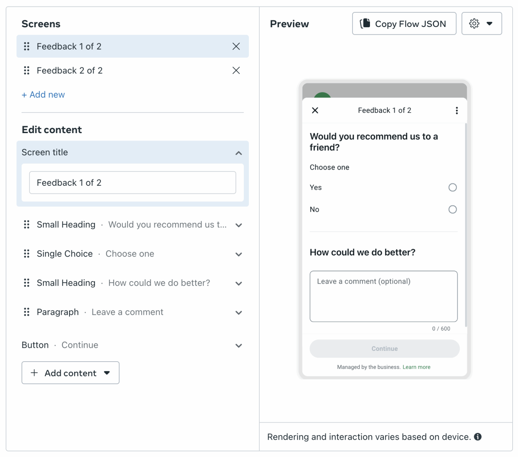Click the X close icon inside the phone preview
518x457 pixels.
[x=315, y=110]
